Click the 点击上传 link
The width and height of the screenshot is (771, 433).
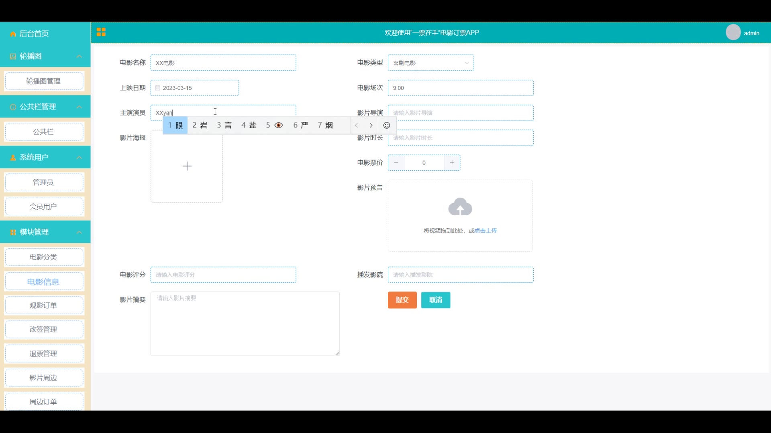485,231
